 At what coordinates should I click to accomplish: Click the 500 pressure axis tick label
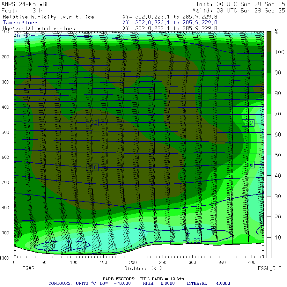click(5, 132)
